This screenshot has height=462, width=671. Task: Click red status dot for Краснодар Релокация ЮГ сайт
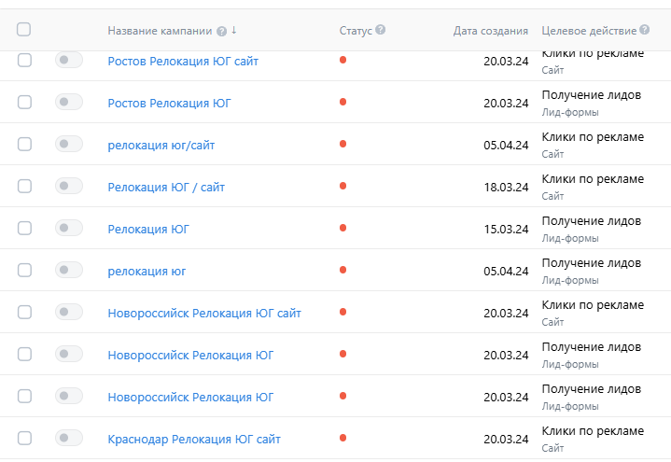(x=342, y=438)
